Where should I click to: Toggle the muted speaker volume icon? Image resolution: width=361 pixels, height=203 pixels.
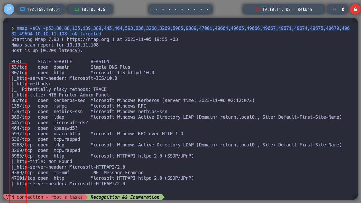[x=334, y=9]
